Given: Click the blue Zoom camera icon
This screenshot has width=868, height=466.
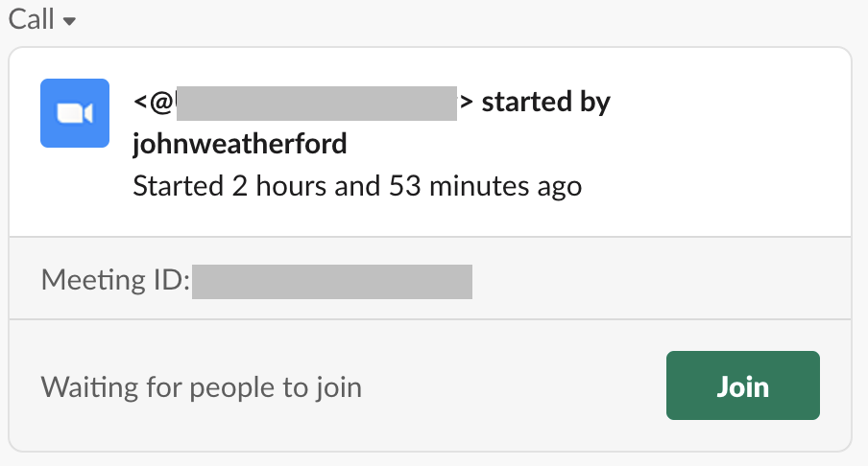Looking at the screenshot, I should click(x=74, y=113).
